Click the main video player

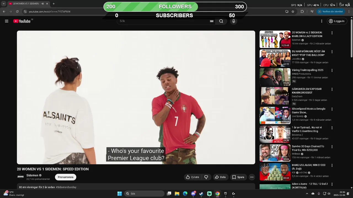click(136, 97)
